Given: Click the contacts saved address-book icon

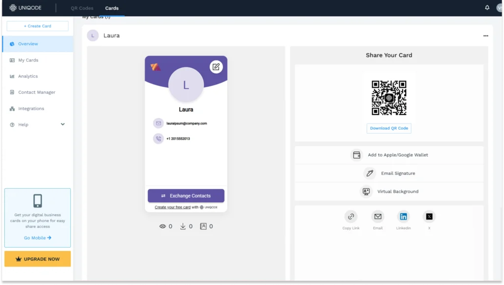Looking at the screenshot, I should point(203,226).
